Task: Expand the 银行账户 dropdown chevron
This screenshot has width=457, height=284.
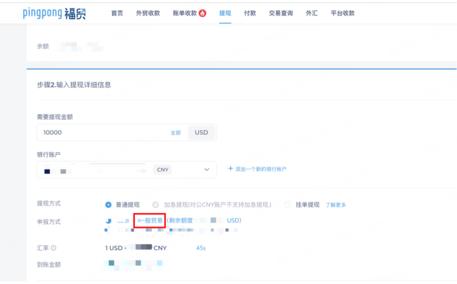Action: pyautogui.click(x=207, y=170)
